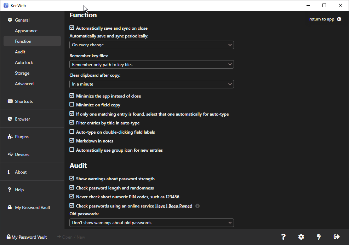
Task: Open the Have I Been Pwned link
Action: tap(174, 206)
